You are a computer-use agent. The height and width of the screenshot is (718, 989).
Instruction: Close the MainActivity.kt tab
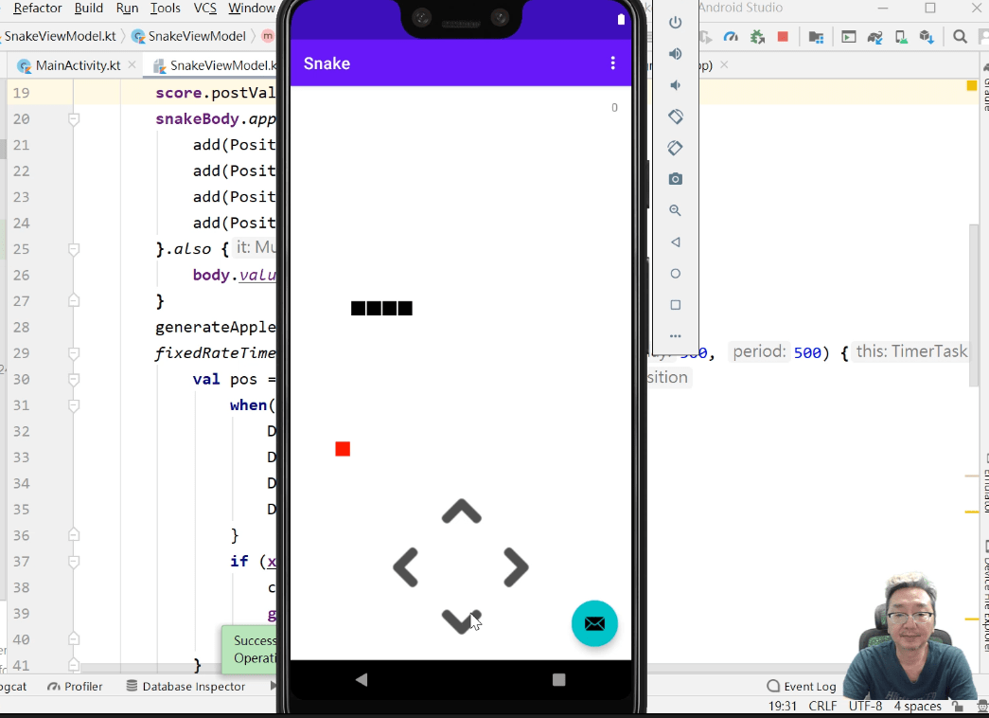132,64
